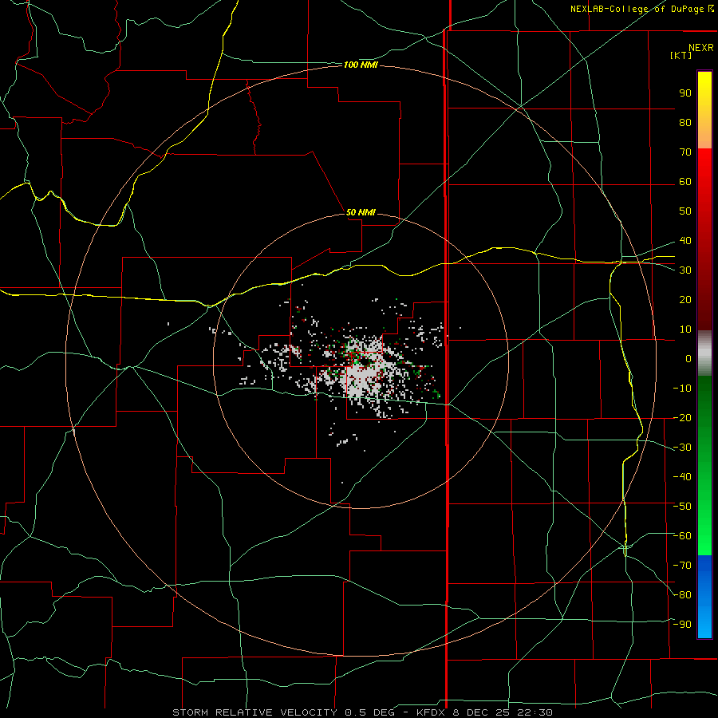Click the "-90" value on the velocity scale
The image size is (718, 718).
click(682, 625)
